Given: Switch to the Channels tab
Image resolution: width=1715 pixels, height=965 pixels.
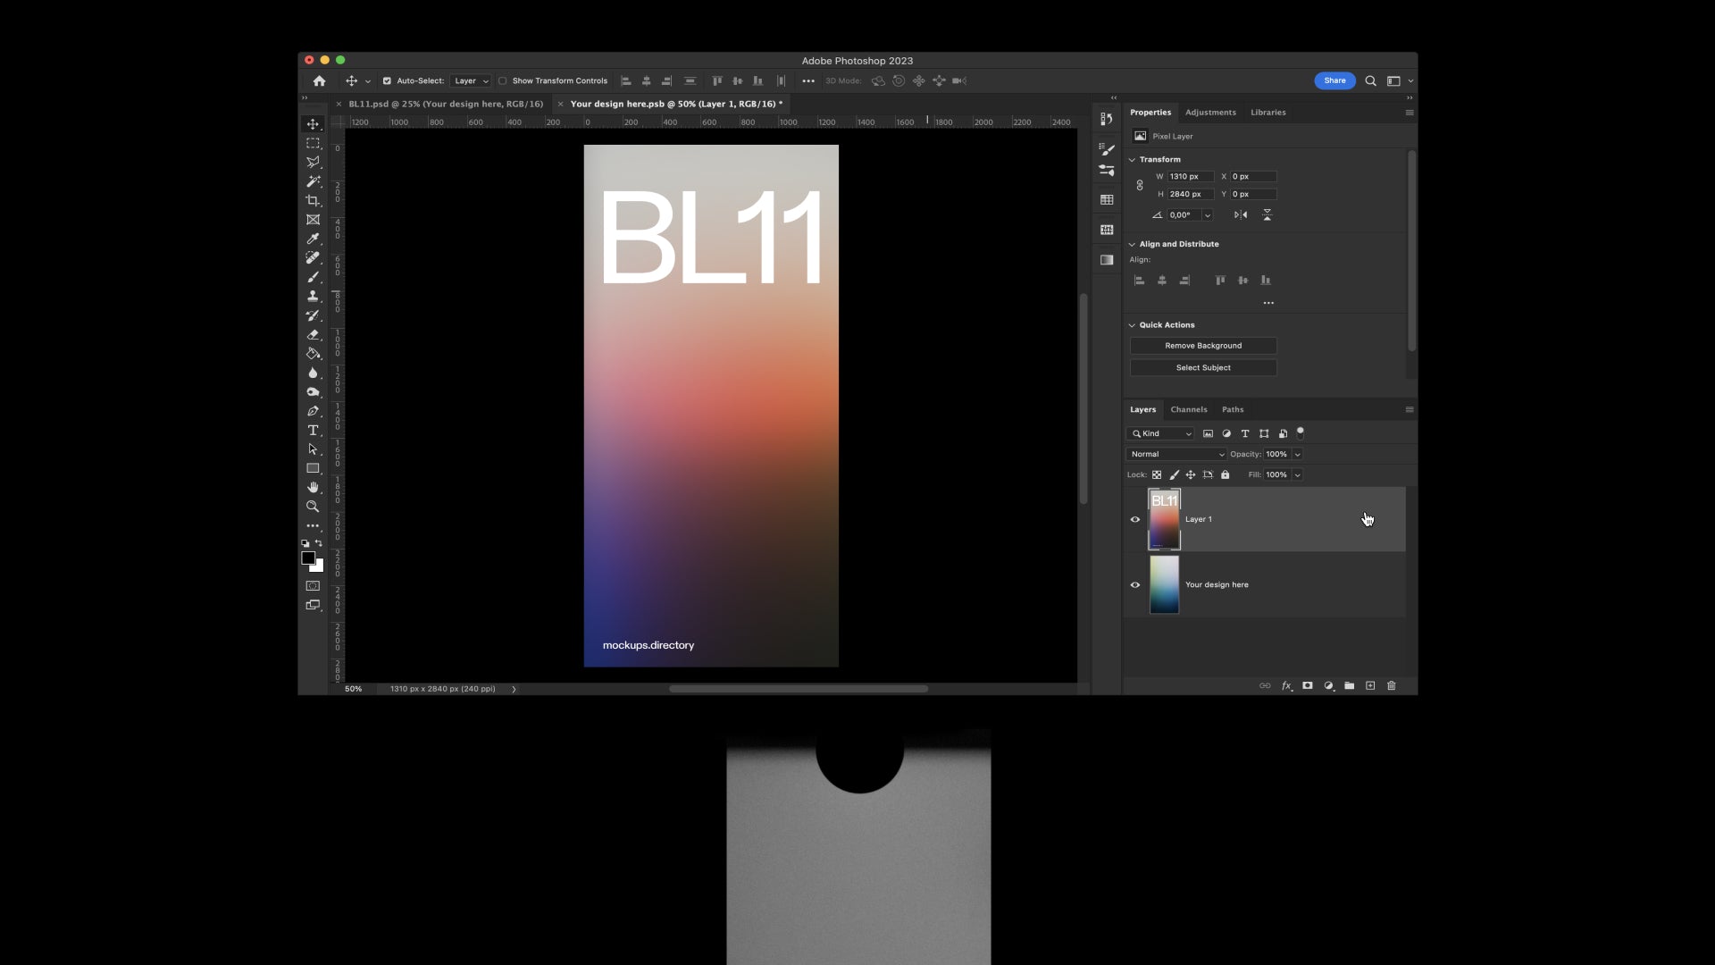Looking at the screenshot, I should pyautogui.click(x=1189, y=409).
